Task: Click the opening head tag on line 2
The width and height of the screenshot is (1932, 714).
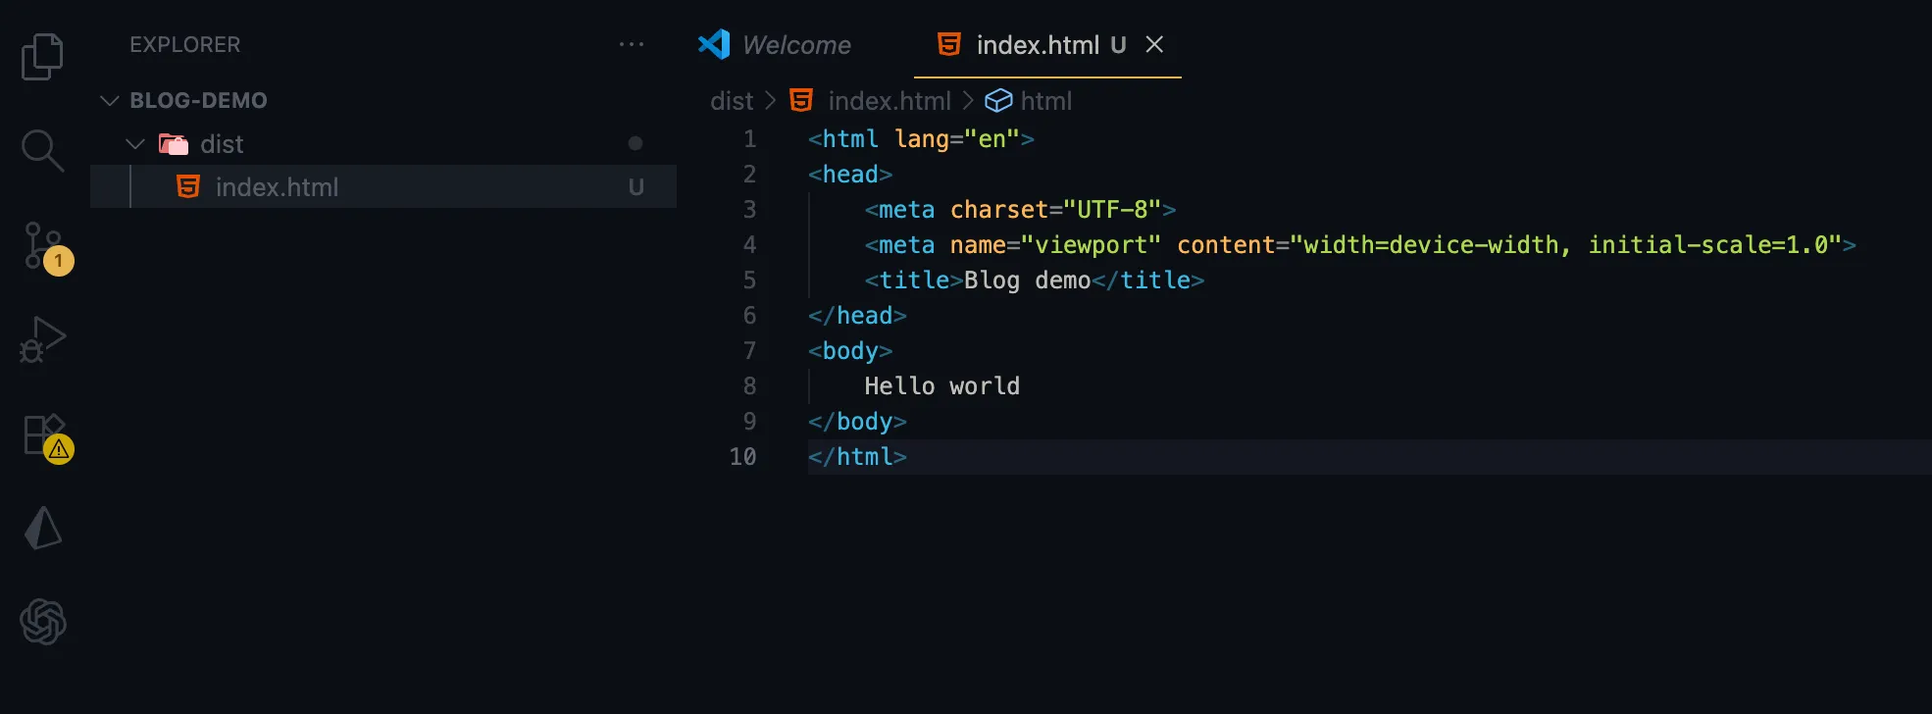Action: 850,175
